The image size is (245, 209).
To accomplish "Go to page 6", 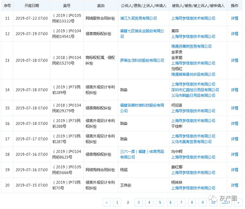I will (171, 202).
